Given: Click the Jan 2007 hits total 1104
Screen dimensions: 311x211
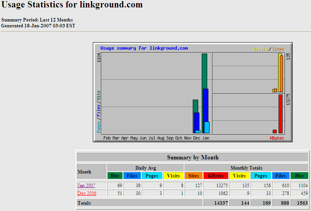Looking at the screenshot, I should [300, 186].
